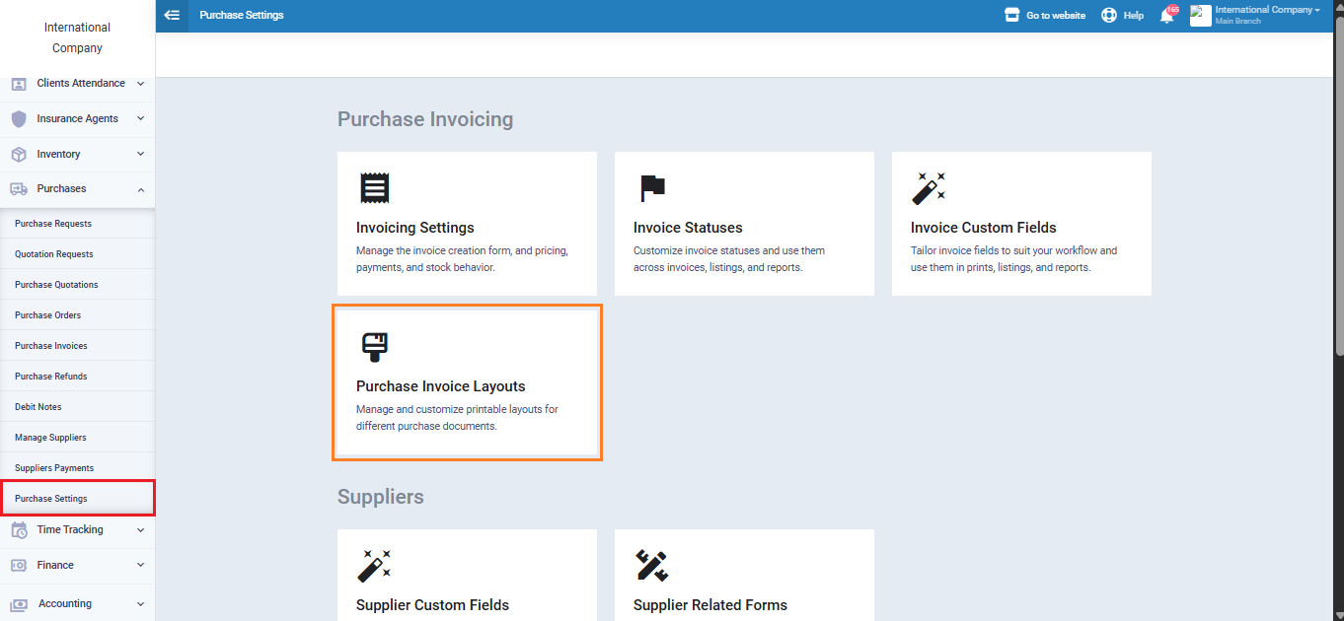Image resolution: width=1344 pixels, height=621 pixels.
Task: Click the Supplier Custom Fields wand icon
Action: point(374,566)
